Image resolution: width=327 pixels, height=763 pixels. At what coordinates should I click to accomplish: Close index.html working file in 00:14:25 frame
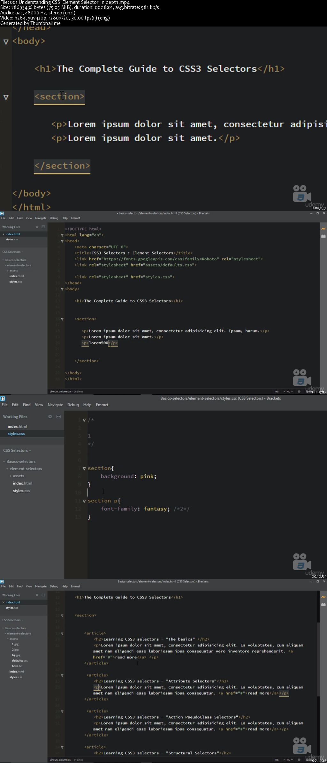coord(3,602)
